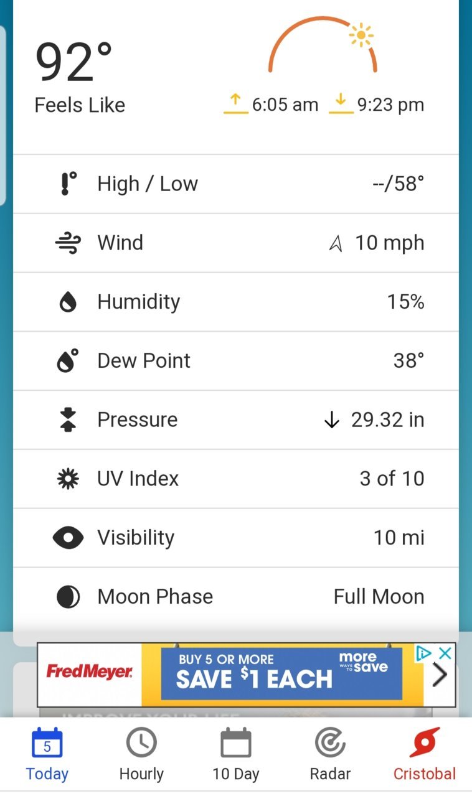Viewport: 472px width, 796px height.
Task: Tap the ad next arrow chevron
Action: point(440,675)
